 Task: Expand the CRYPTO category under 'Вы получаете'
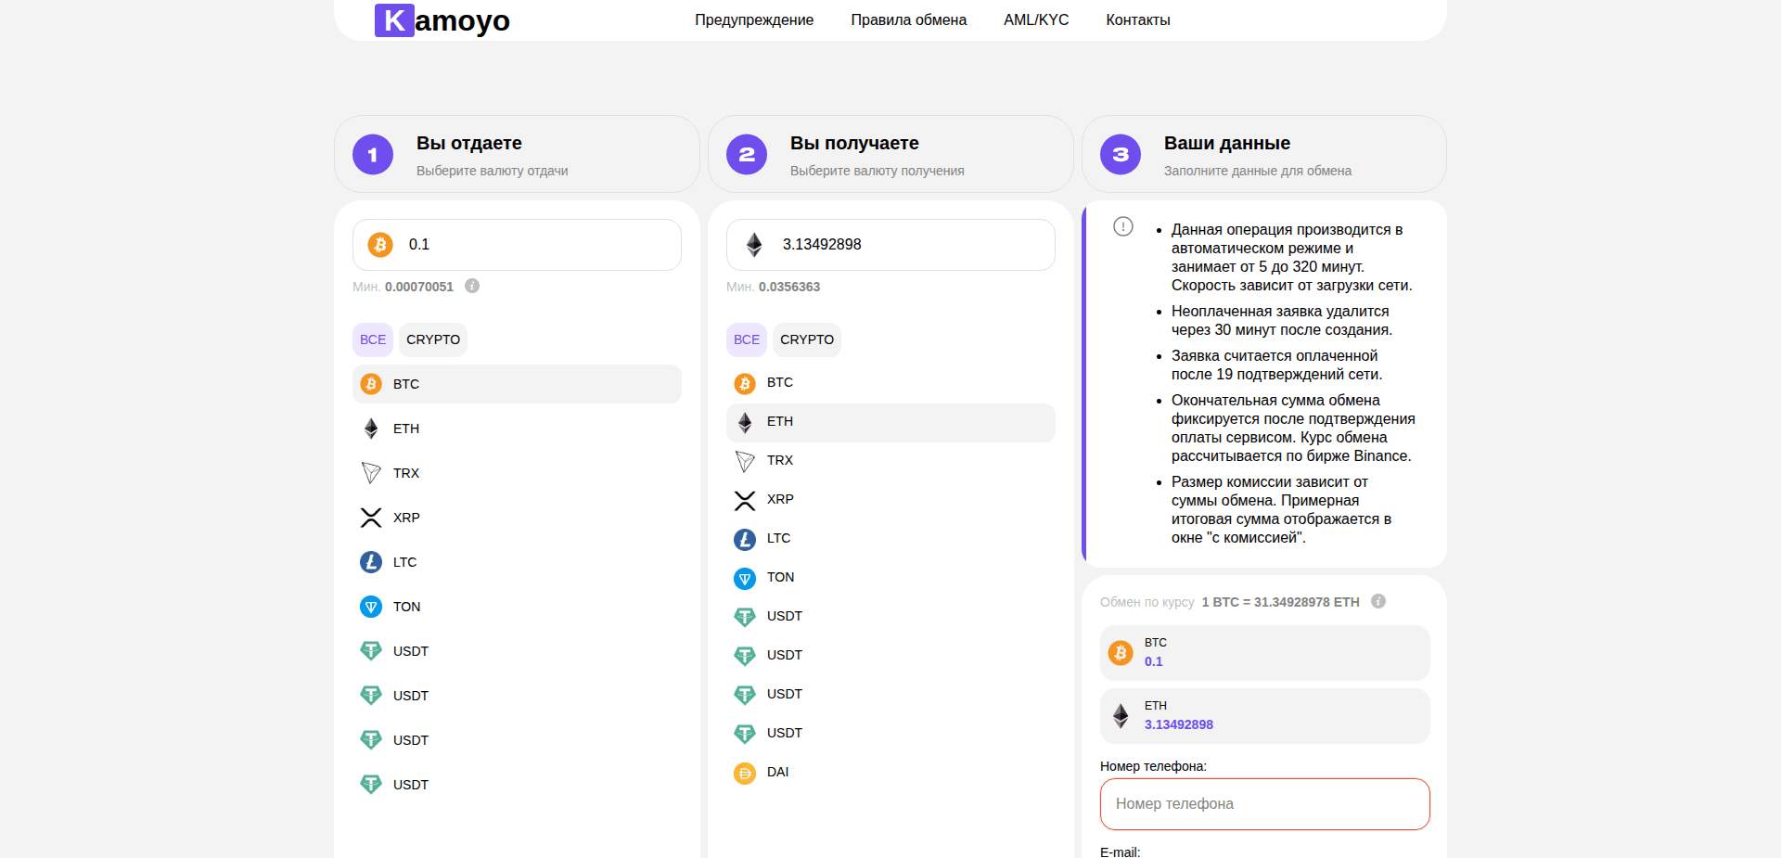806,339
